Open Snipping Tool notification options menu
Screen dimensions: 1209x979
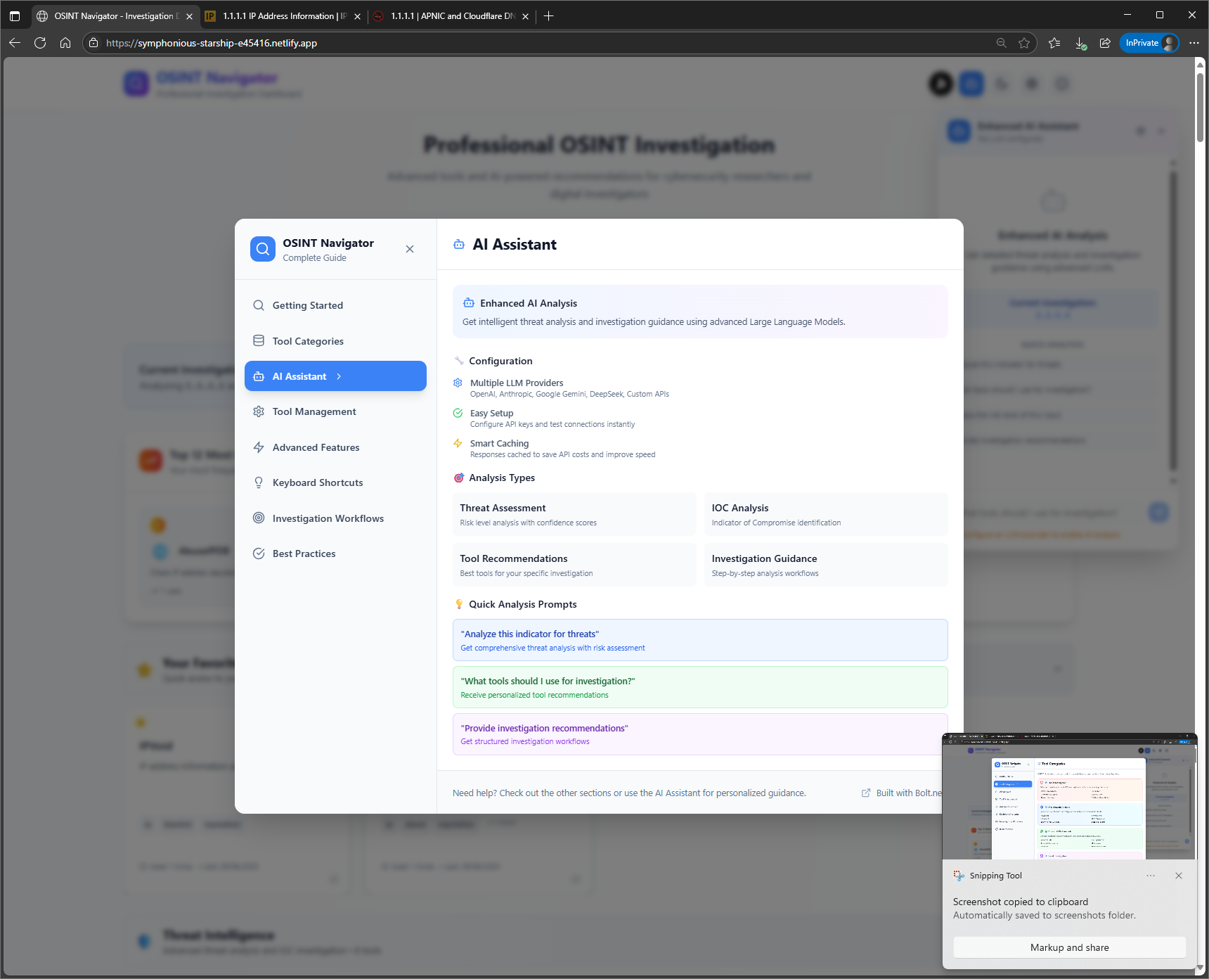(x=1151, y=876)
